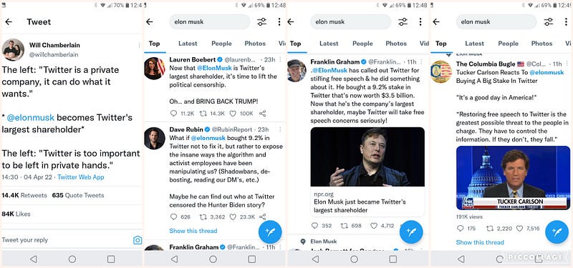
Task: Compose a new tweet above Columbia Bugle's Show this thread
Action: (x=557, y=232)
